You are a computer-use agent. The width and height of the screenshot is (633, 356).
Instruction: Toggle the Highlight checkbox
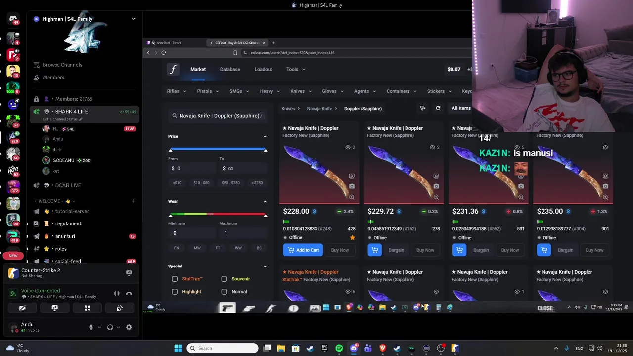175,292
